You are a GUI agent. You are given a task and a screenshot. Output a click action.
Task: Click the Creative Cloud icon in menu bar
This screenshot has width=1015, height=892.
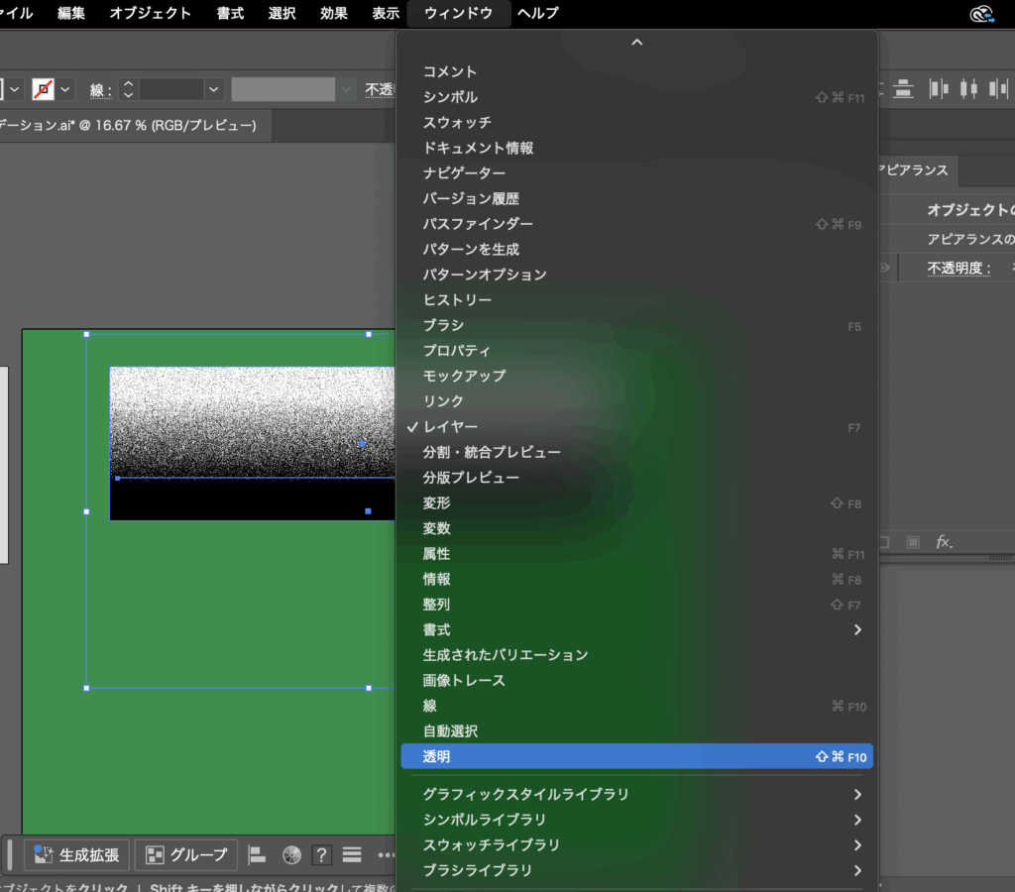(x=981, y=13)
